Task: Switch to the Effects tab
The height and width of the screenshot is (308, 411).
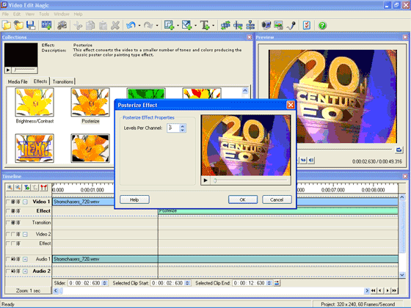Action: (40, 81)
